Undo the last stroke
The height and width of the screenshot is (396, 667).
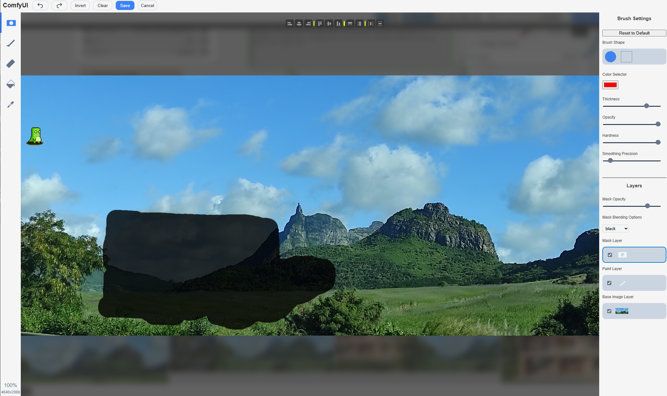point(40,5)
